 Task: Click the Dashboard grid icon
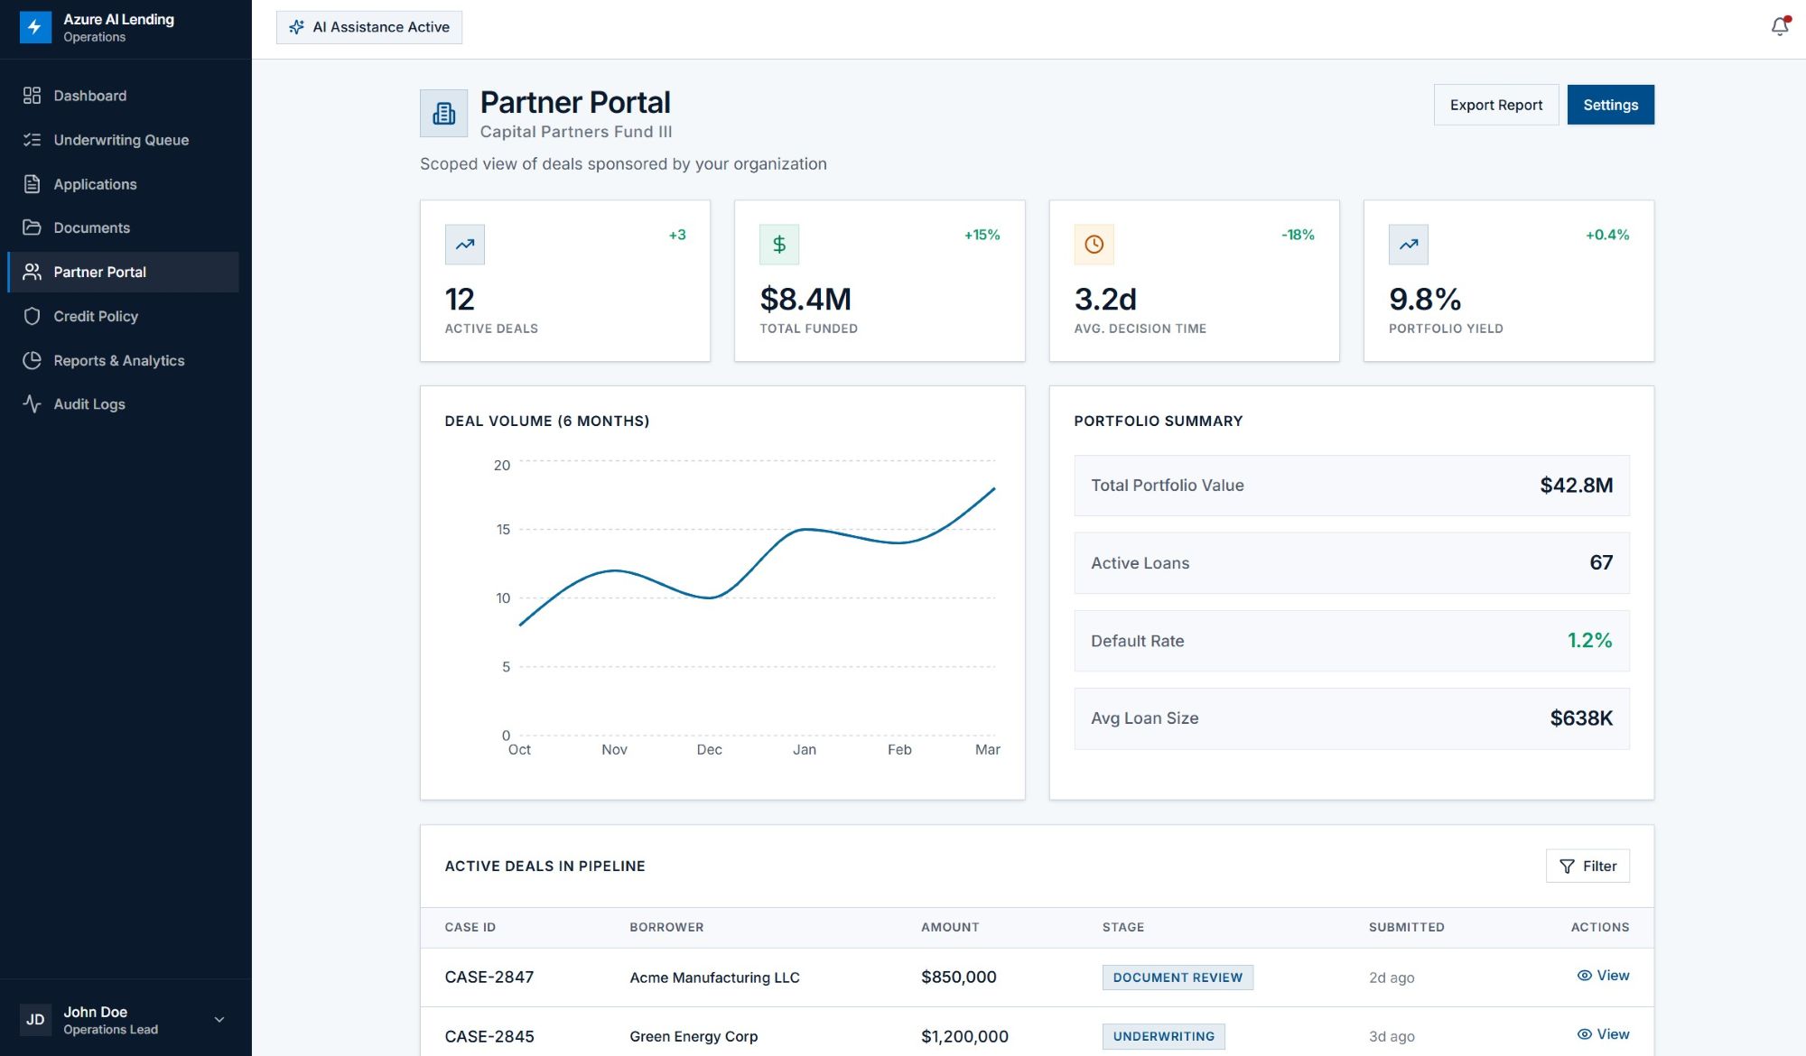click(32, 96)
